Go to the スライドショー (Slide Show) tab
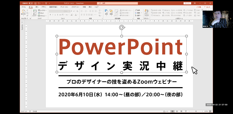 (x=76, y=7)
